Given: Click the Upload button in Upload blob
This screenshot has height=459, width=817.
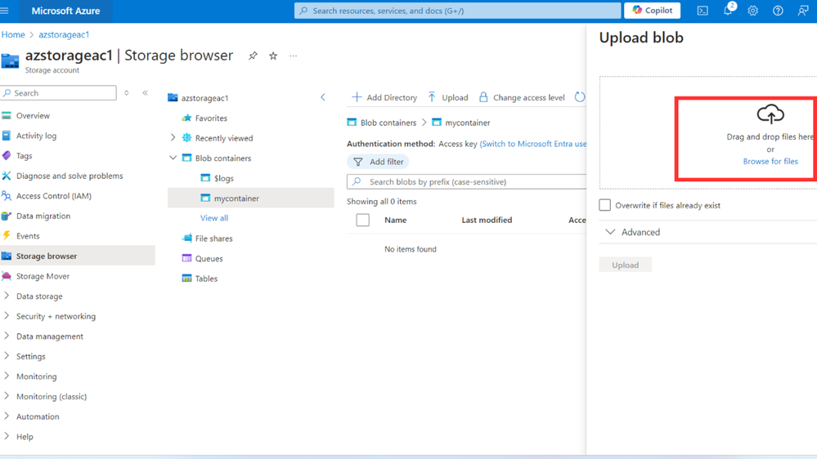Looking at the screenshot, I should [x=626, y=265].
